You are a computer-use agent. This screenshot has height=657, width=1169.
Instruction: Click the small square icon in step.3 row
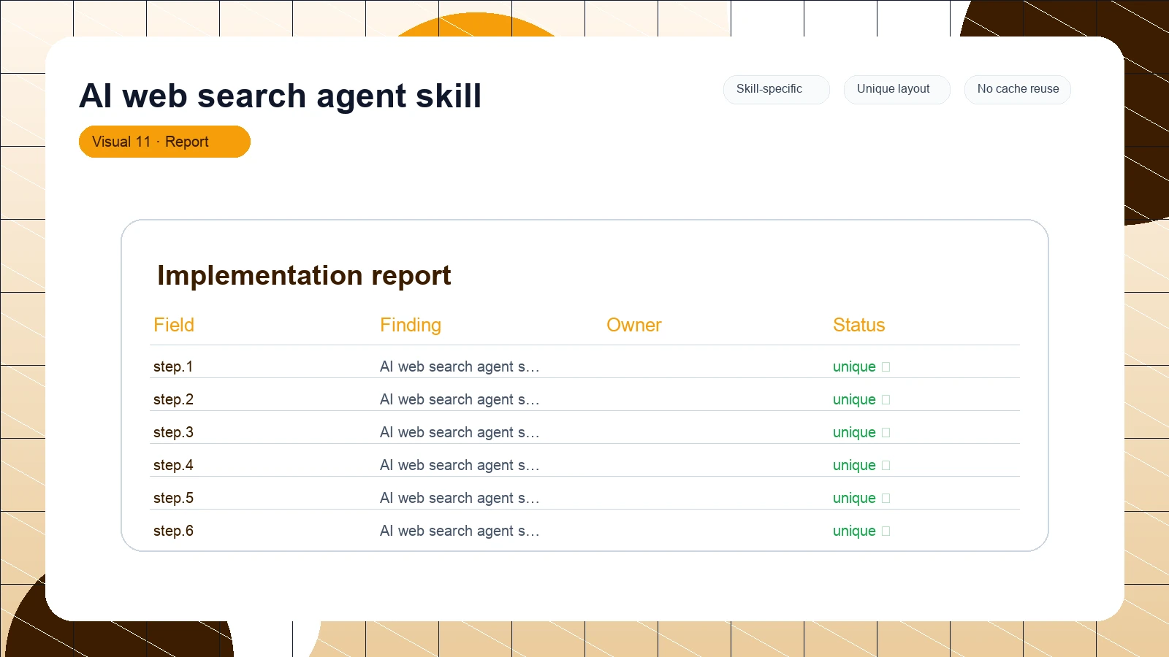coord(886,433)
